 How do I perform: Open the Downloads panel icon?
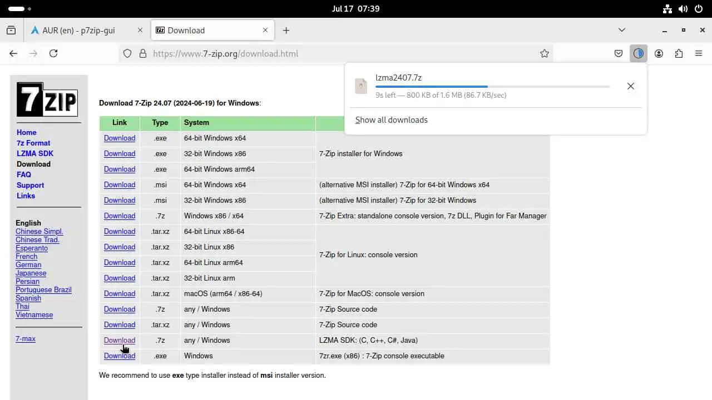coord(638,53)
